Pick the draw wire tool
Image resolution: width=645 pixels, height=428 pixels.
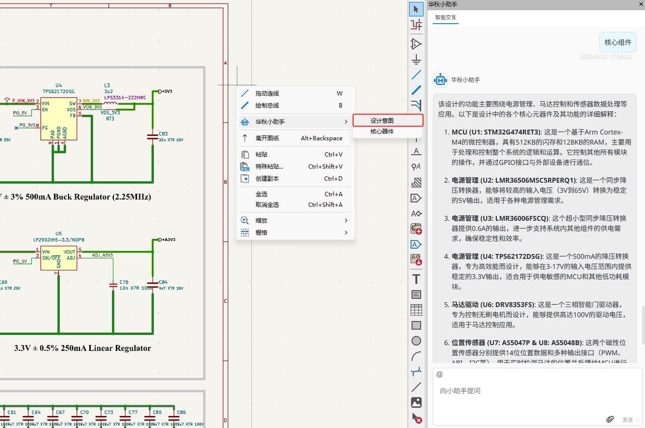click(x=416, y=75)
